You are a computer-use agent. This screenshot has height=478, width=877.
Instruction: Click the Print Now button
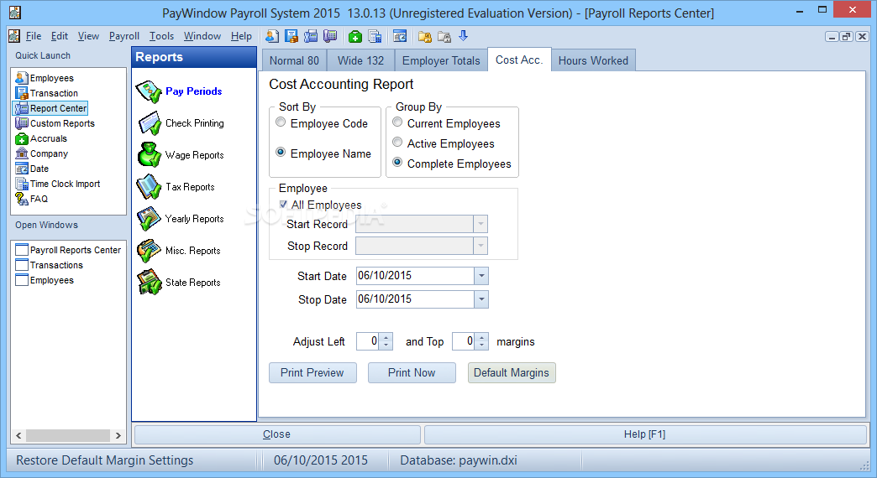pyautogui.click(x=412, y=373)
